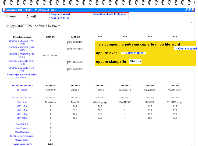Click the Periodi totali label
198x146 pixels.
[x=22, y=124]
